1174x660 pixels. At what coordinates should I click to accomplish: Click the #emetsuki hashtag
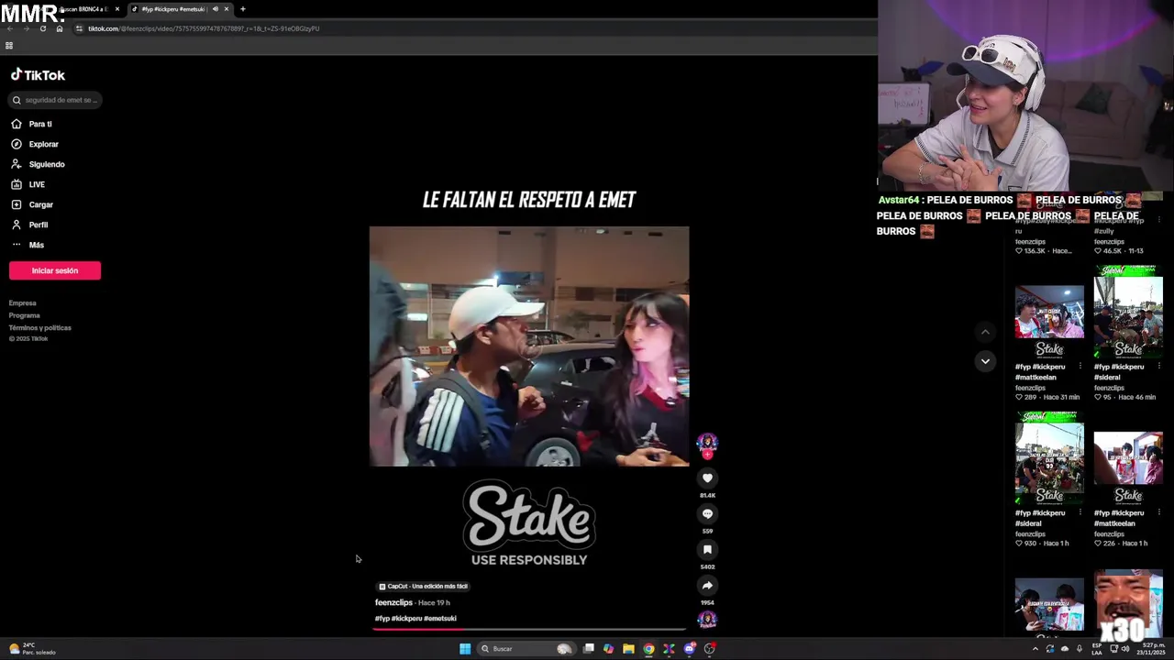pyautogui.click(x=440, y=619)
